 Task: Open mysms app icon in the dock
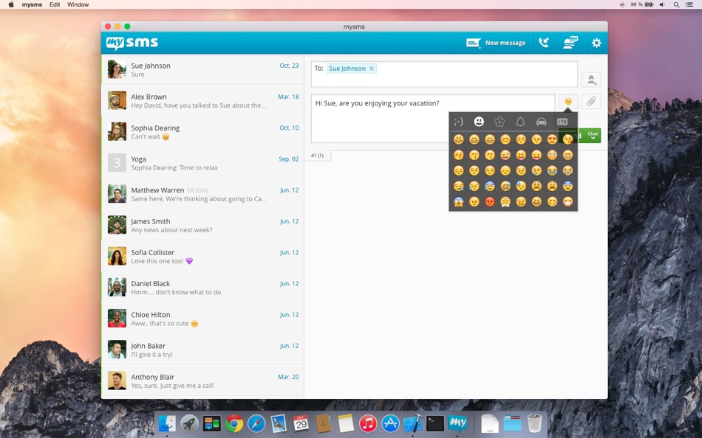(457, 423)
